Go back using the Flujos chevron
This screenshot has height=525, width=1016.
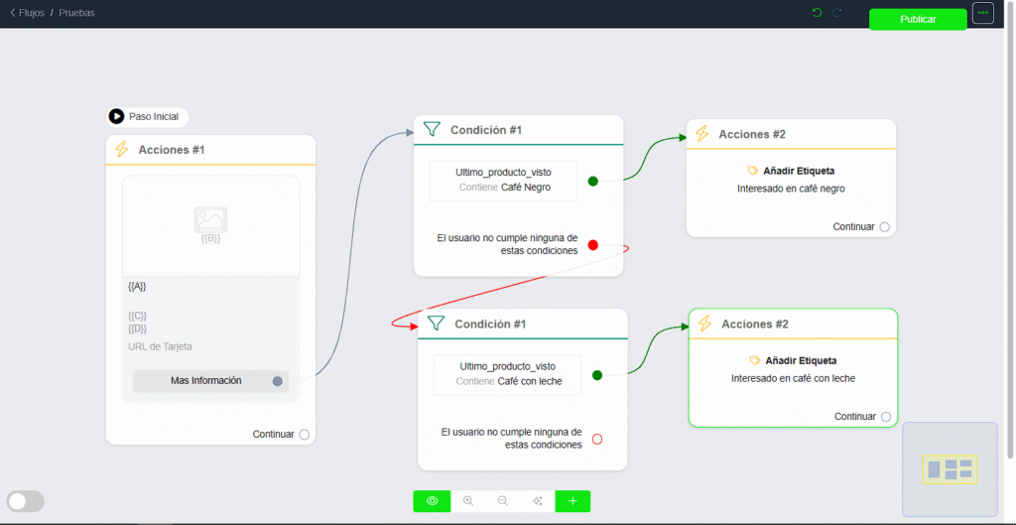[x=13, y=13]
